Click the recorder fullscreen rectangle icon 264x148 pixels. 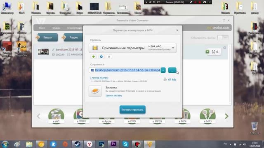click(x=158, y=2)
